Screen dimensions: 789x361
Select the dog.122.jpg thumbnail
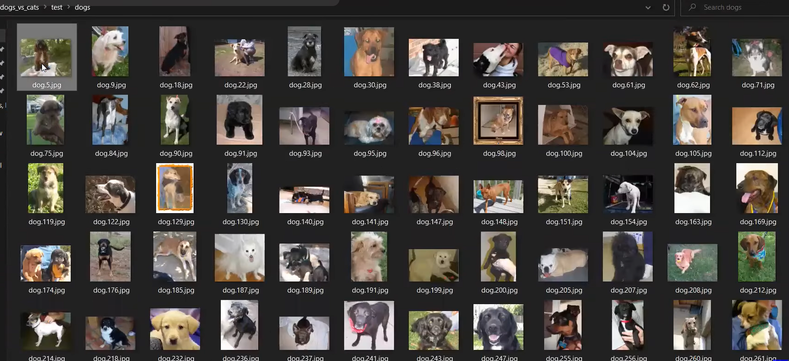tap(110, 195)
